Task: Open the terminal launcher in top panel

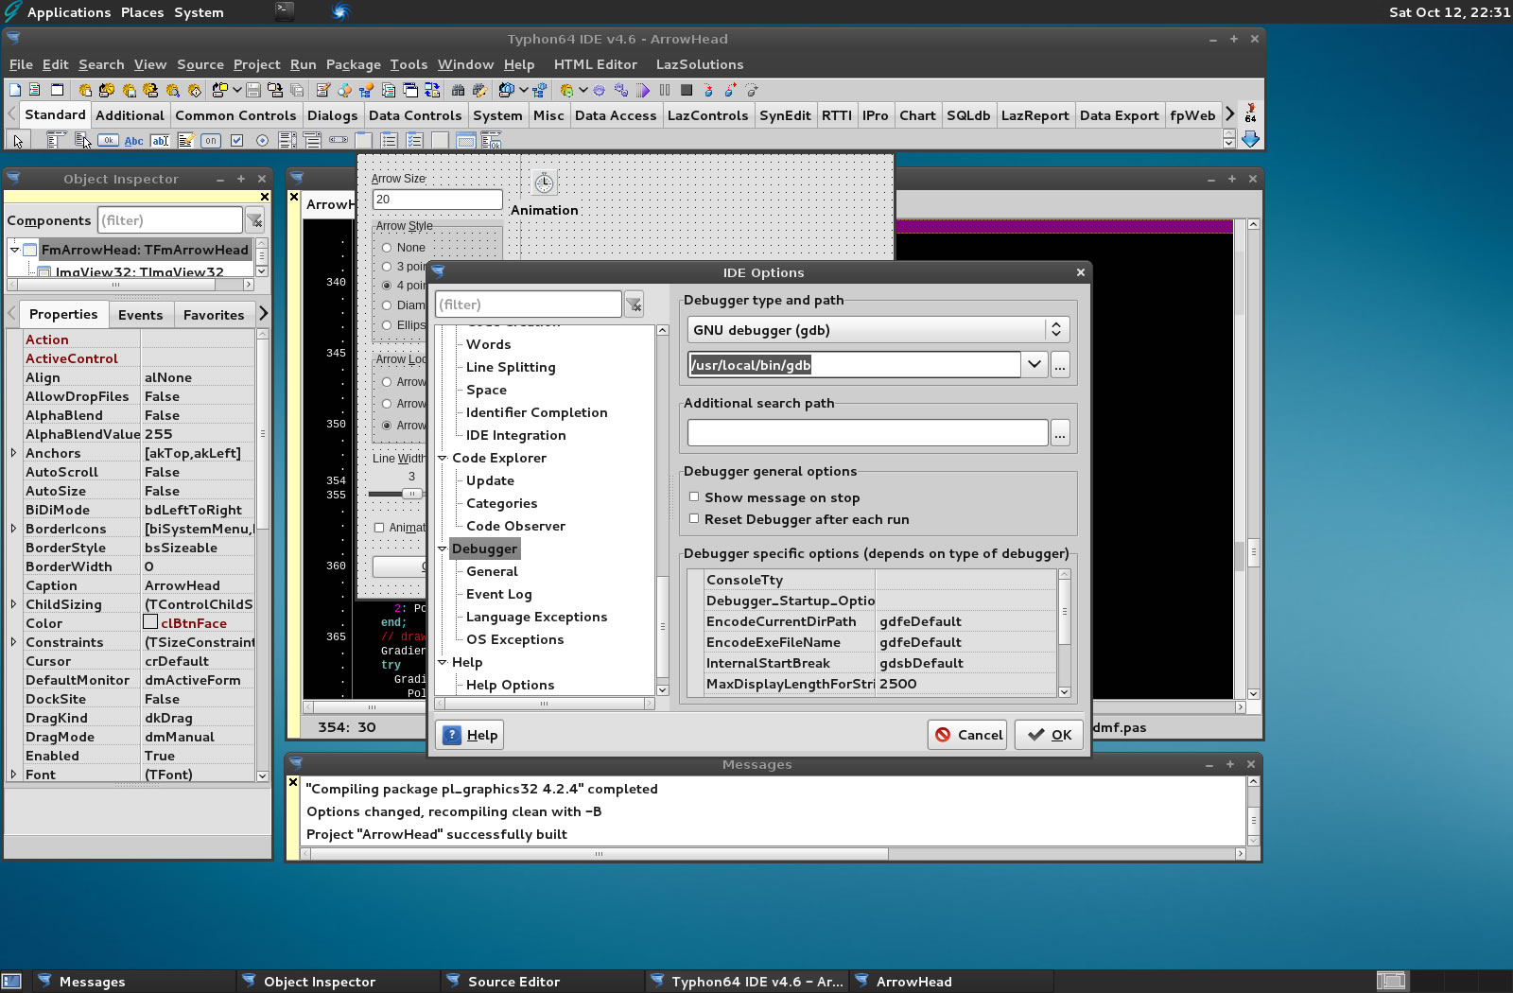Action: pyautogui.click(x=285, y=11)
